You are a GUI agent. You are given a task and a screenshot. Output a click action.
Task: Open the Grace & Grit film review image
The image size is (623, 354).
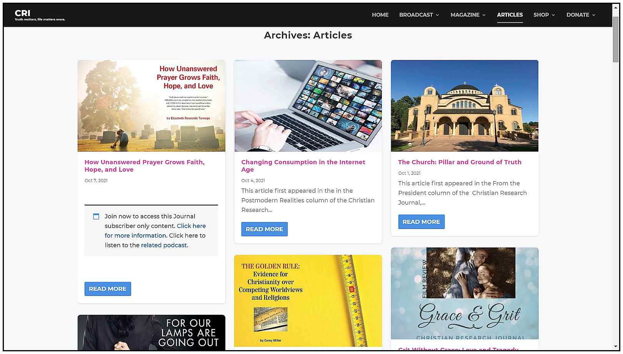[x=465, y=293]
